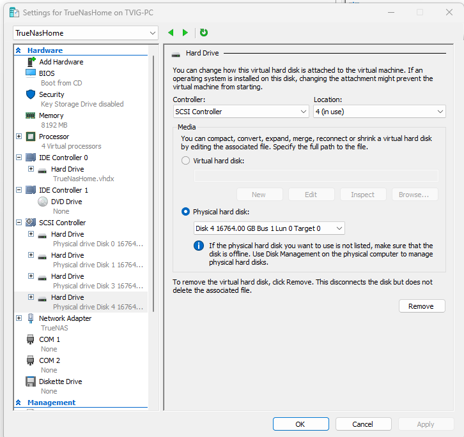Click the green refresh icon
464x437 pixels.
204,33
